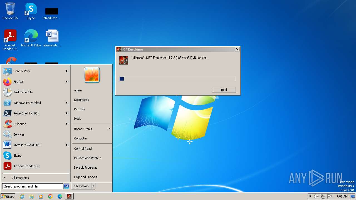This screenshot has width=356, height=200.
Task: Launch Microsoft Edge desktop shortcut
Action: pyautogui.click(x=31, y=38)
